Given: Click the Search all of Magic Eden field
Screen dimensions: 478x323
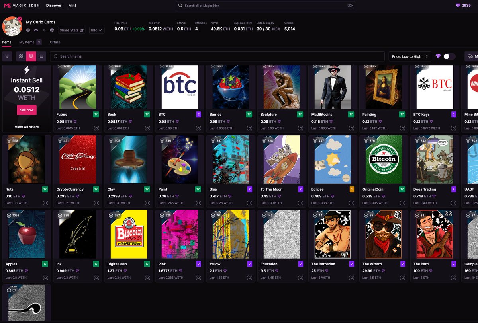Looking at the screenshot, I should (265, 6).
